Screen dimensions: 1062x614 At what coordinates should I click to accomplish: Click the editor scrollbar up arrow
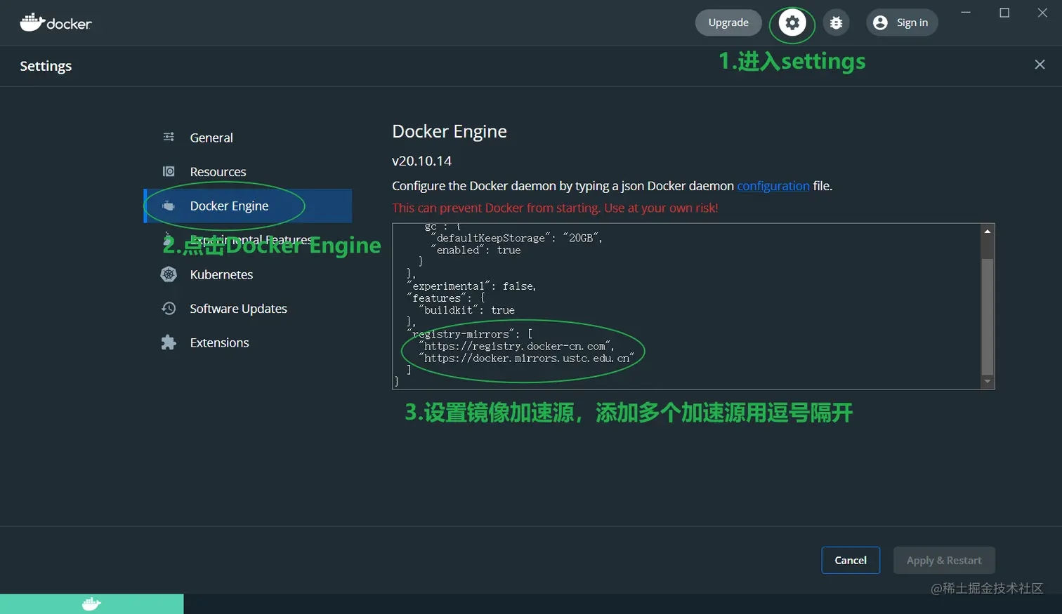pos(988,231)
